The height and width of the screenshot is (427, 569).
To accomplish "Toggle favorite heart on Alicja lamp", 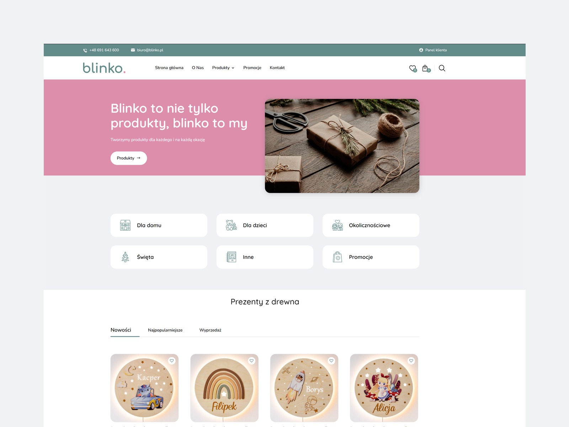I will point(411,361).
